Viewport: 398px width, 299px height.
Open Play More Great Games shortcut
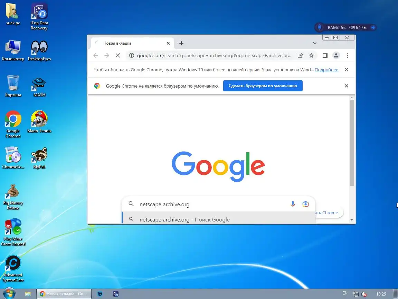click(13, 232)
